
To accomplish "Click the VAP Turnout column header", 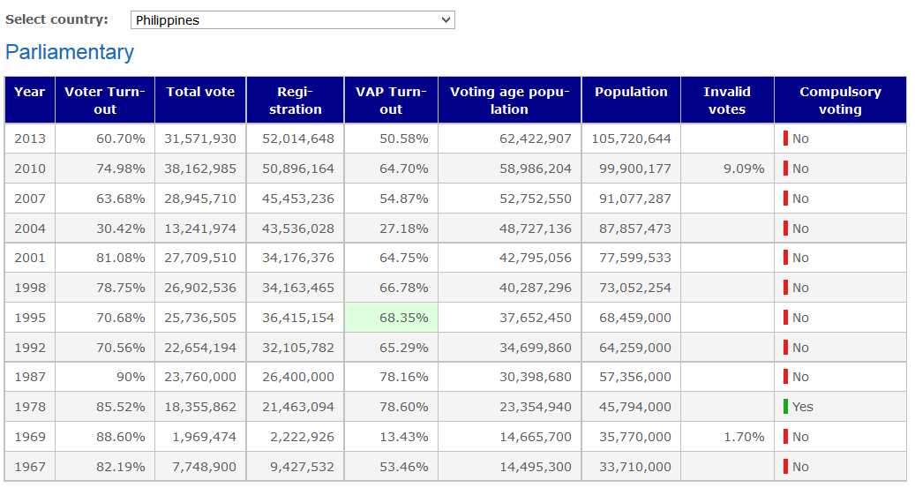I will [391, 101].
